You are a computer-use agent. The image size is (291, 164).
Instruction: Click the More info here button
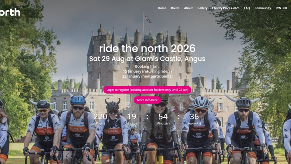click(147, 100)
